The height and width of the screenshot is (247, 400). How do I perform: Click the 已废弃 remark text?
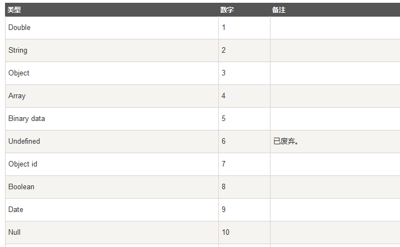(x=286, y=141)
